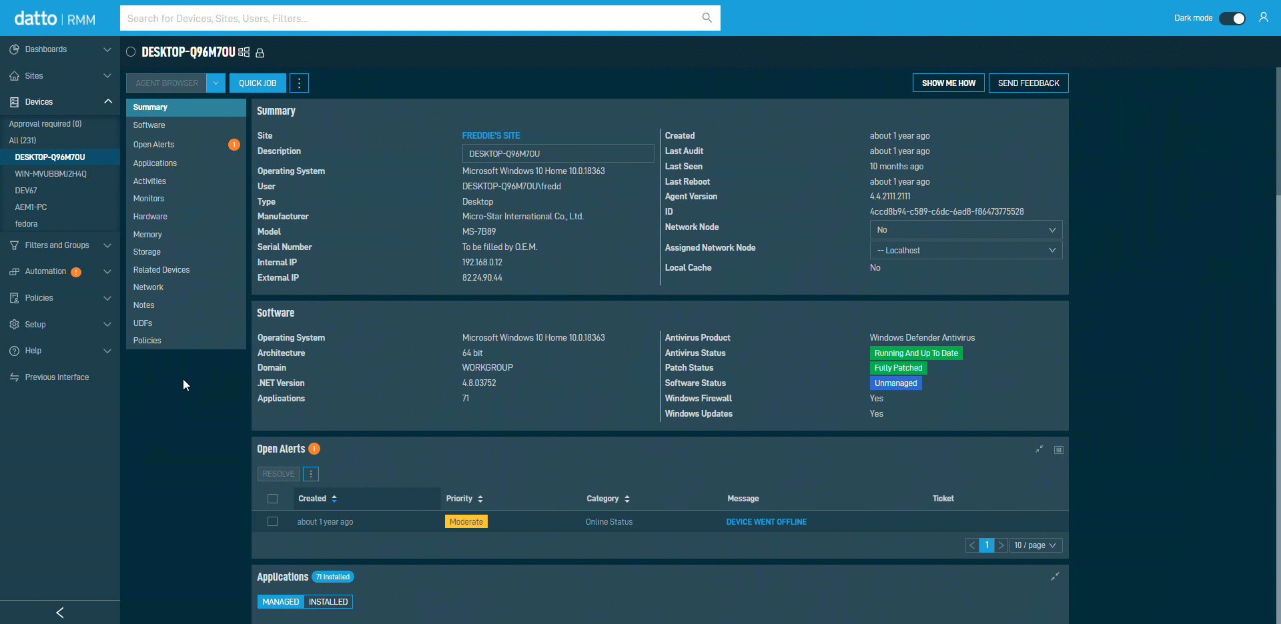Open the Assigned Network Node dropdown
The height and width of the screenshot is (624, 1281).
pos(966,251)
